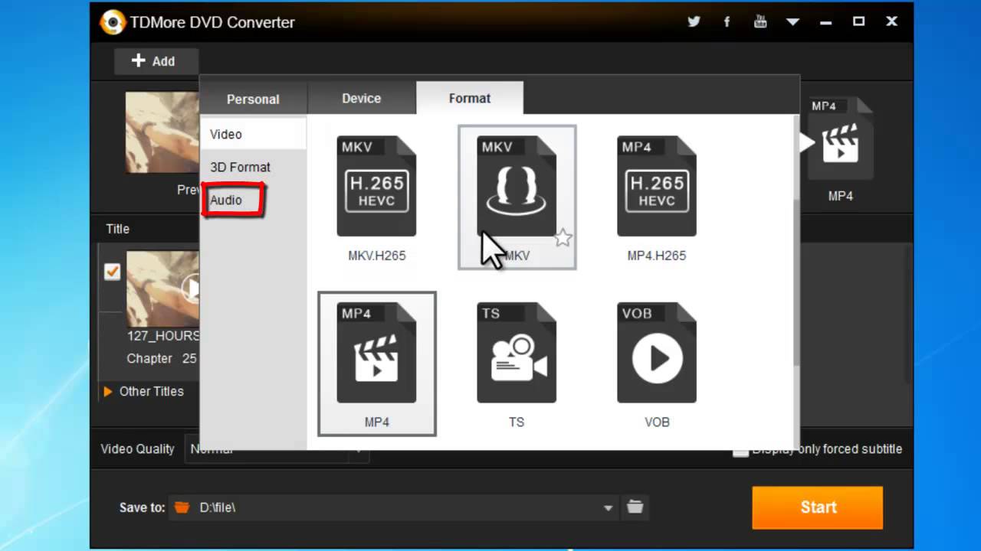Click the preview thumbnail image
The image size is (981, 551).
pyautogui.click(x=162, y=132)
